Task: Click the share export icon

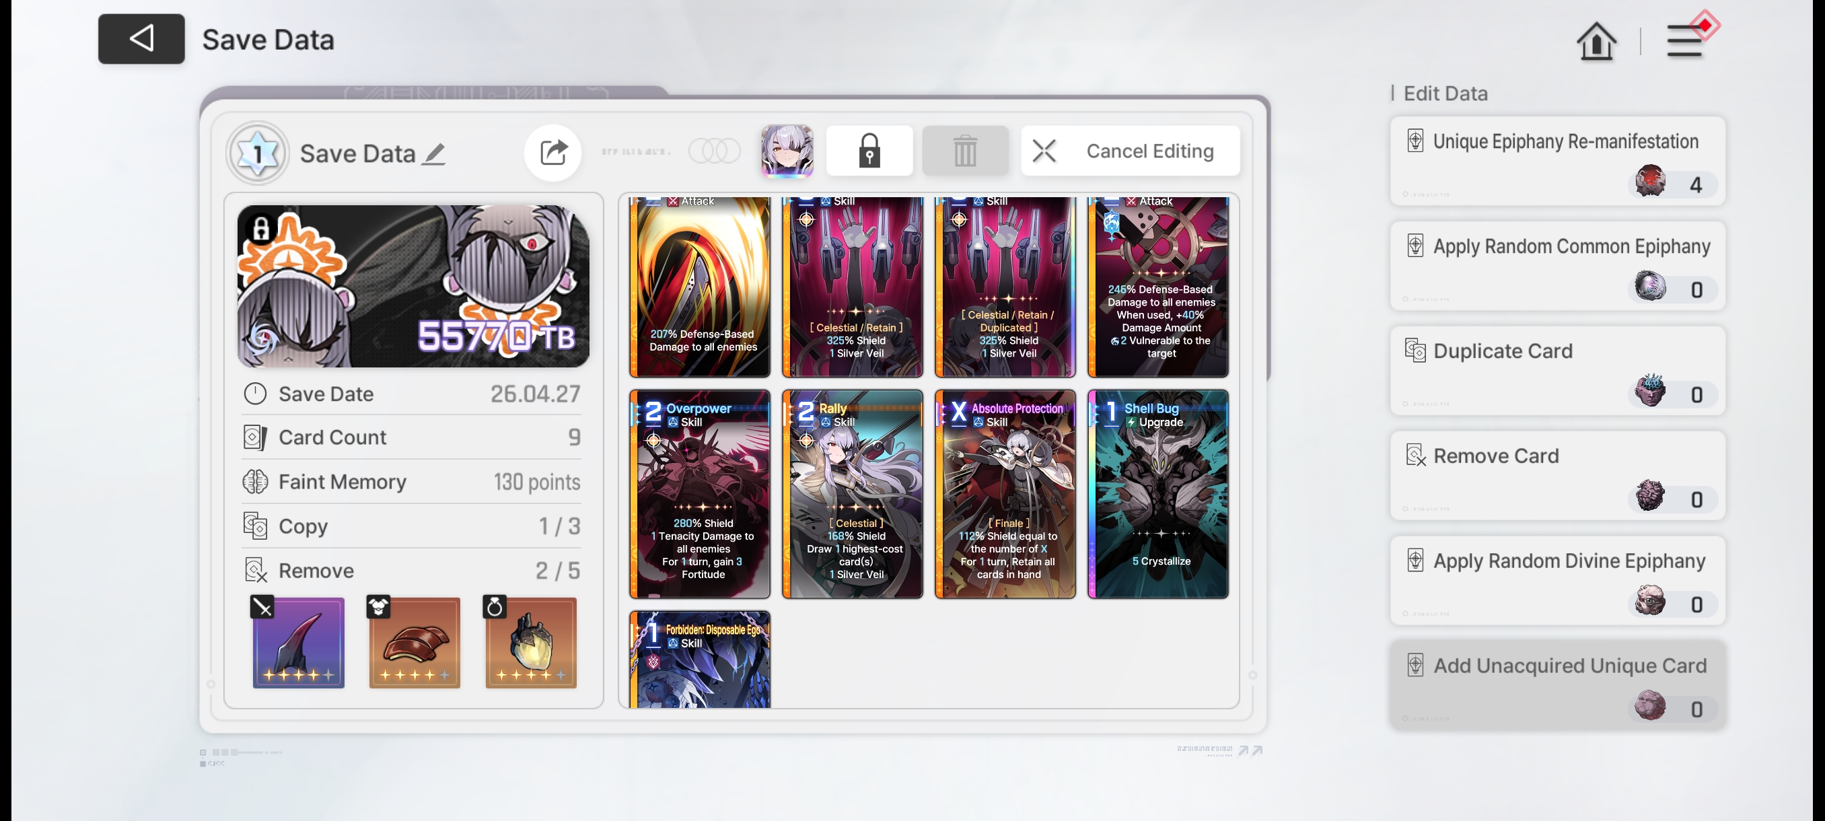Action: tap(552, 151)
